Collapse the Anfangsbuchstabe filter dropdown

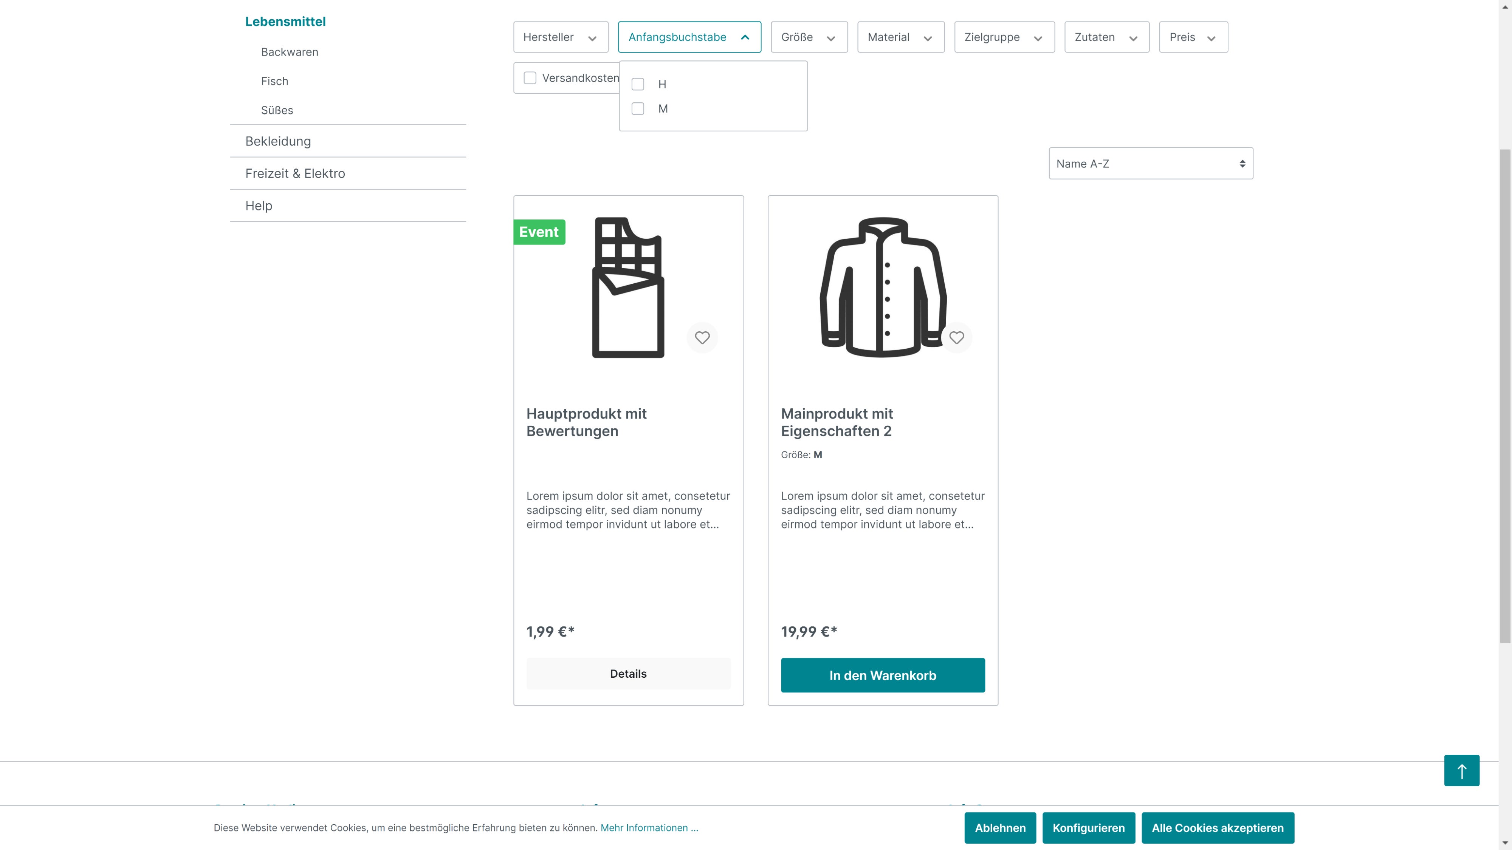click(689, 37)
